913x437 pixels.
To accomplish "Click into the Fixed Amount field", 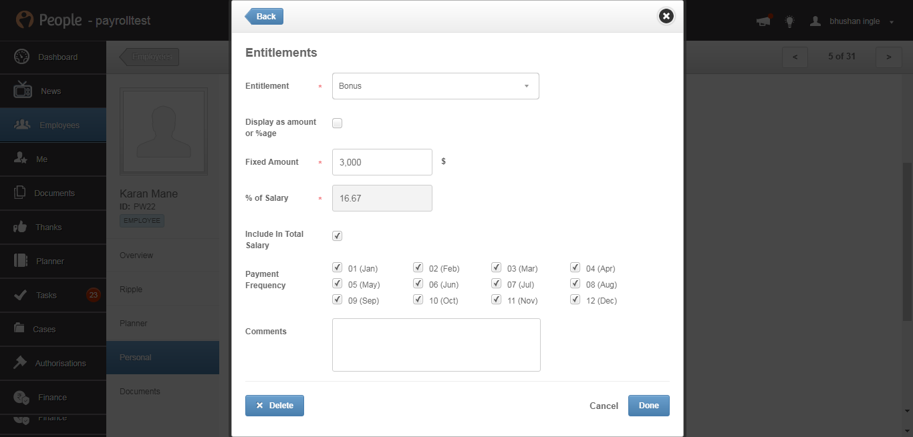I will click(x=382, y=162).
